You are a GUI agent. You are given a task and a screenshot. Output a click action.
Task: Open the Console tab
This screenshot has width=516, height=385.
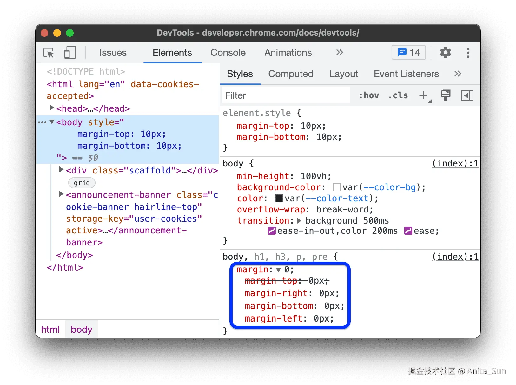coord(228,53)
